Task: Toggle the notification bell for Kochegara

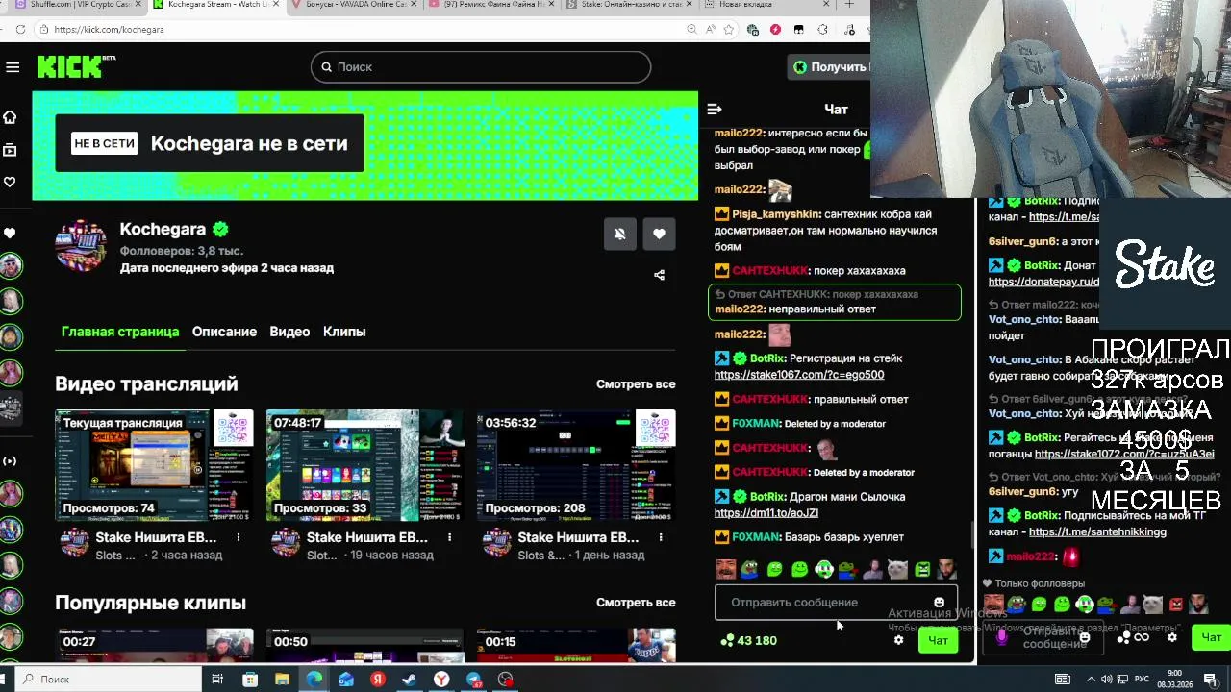Action: tap(620, 234)
